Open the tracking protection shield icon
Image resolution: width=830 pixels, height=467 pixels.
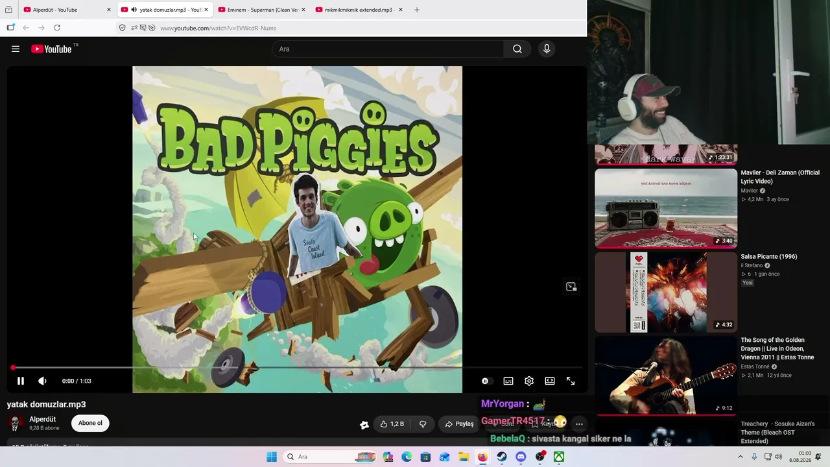coord(122,28)
